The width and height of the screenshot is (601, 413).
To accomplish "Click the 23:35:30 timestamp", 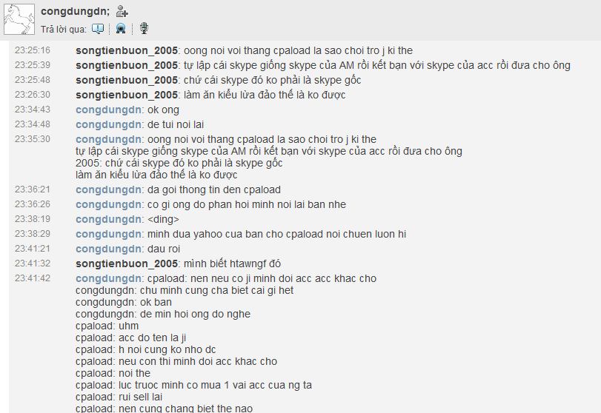I will pos(33,139).
